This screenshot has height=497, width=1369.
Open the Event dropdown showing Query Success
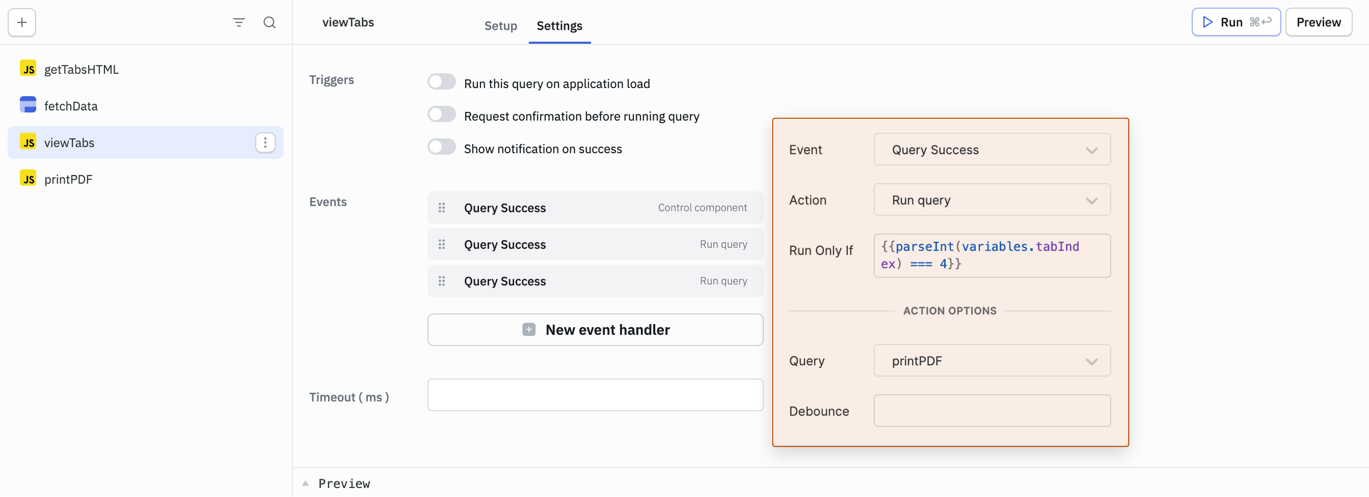(992, 150)
